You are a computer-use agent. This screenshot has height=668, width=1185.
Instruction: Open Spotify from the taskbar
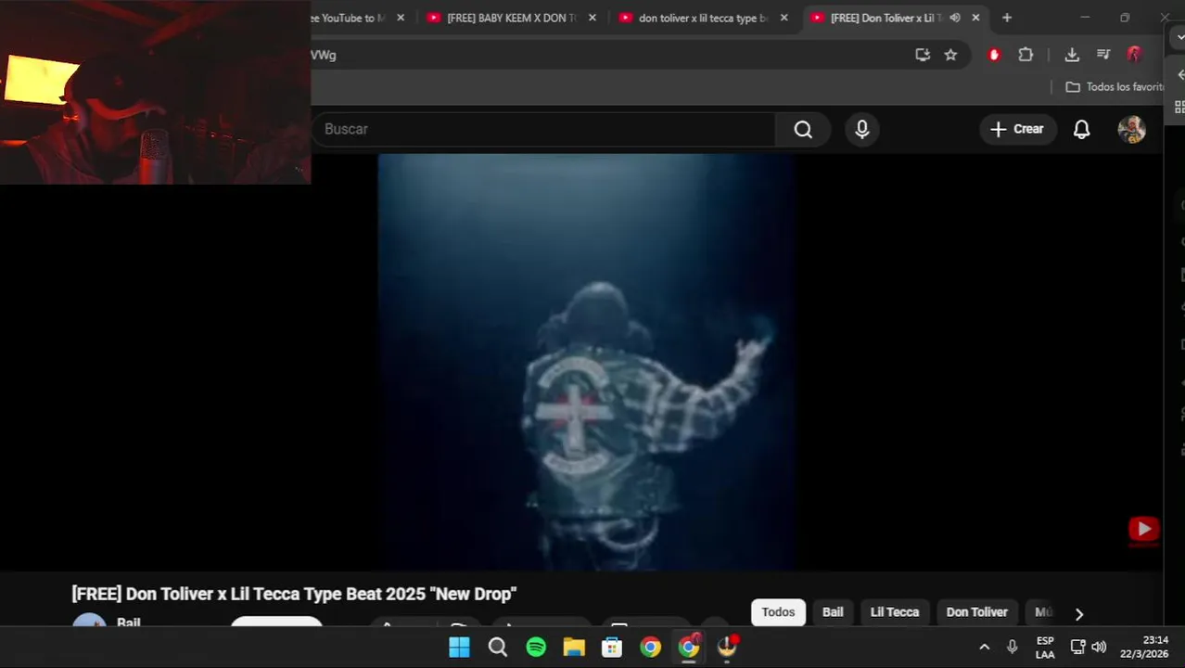pyautogui.click(x=536, y=648)
